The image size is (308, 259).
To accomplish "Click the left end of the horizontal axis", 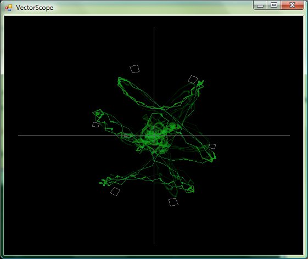I will pos(19,136).
